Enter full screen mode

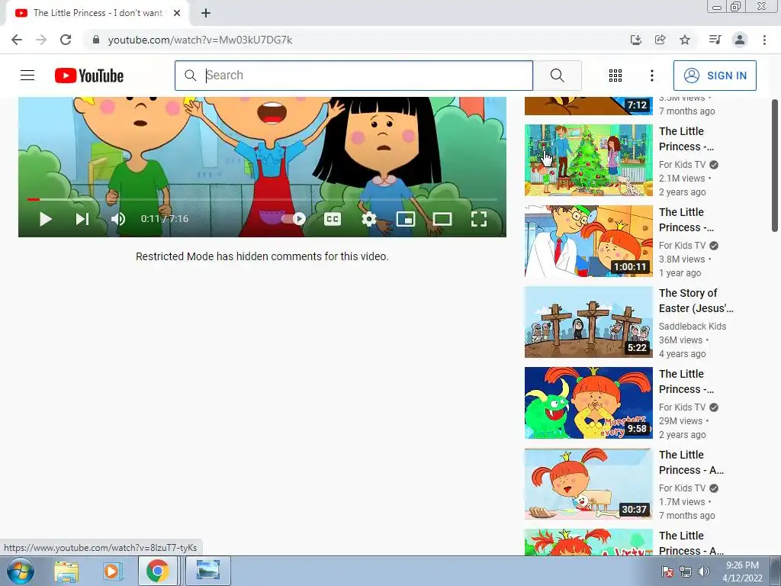click(479, 219)
